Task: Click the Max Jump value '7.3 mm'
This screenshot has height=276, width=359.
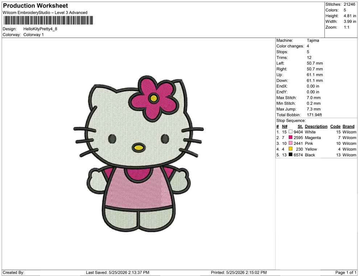Action: 314,109
